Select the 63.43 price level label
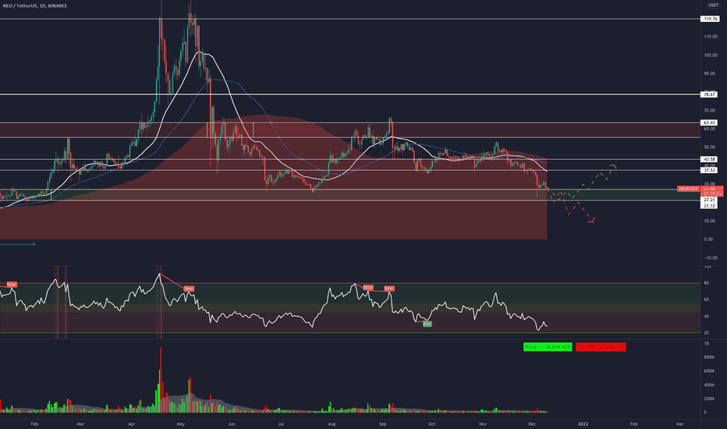The height and width of the screenshot is (429, 727). point(709,123)
